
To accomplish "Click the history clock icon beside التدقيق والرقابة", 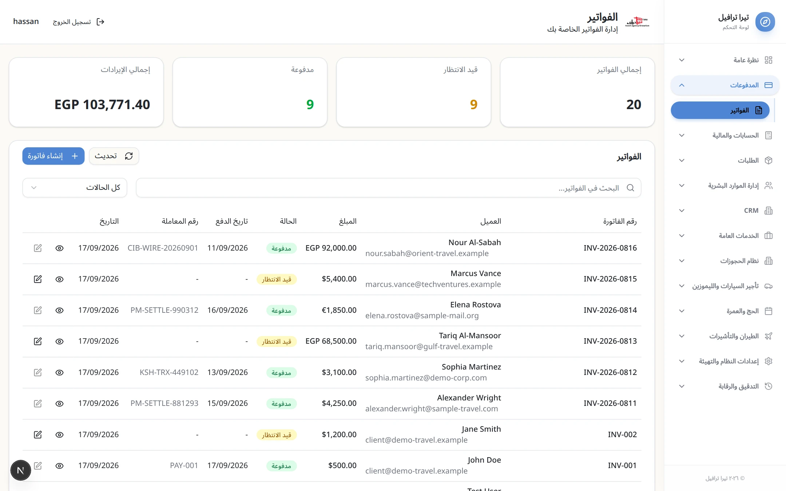I will pyautogui.click(x=769, y=386).
